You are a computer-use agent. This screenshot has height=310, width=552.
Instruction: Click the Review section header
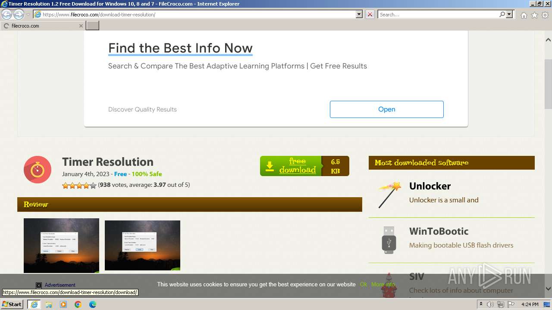pyautogui.click(x=190, y=205)
